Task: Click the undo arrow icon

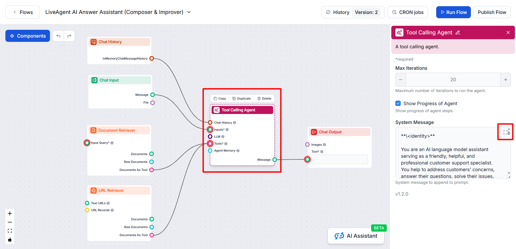Action: click(x=58, y=36)
